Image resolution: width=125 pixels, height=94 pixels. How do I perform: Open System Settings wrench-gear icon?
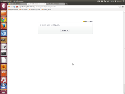[x=3, y=80]
